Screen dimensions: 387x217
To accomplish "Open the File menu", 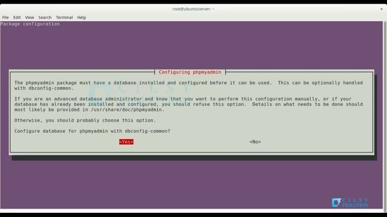I will pyautogui.click(x=5, y=17).
